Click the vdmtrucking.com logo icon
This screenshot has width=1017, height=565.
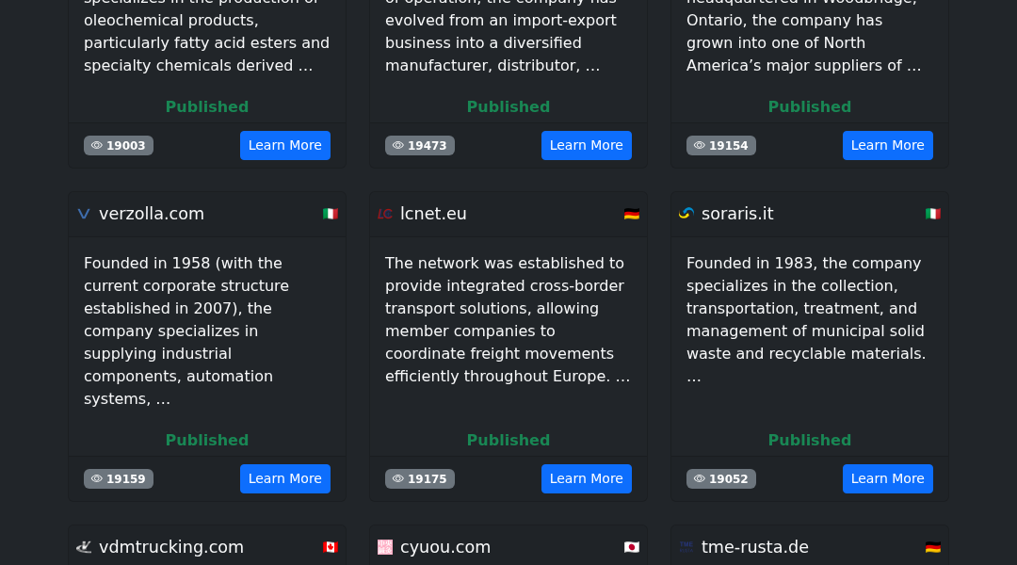point(84,547)
